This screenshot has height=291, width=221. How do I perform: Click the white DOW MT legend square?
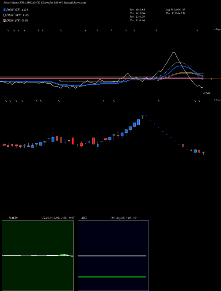[x=5, y=15]
